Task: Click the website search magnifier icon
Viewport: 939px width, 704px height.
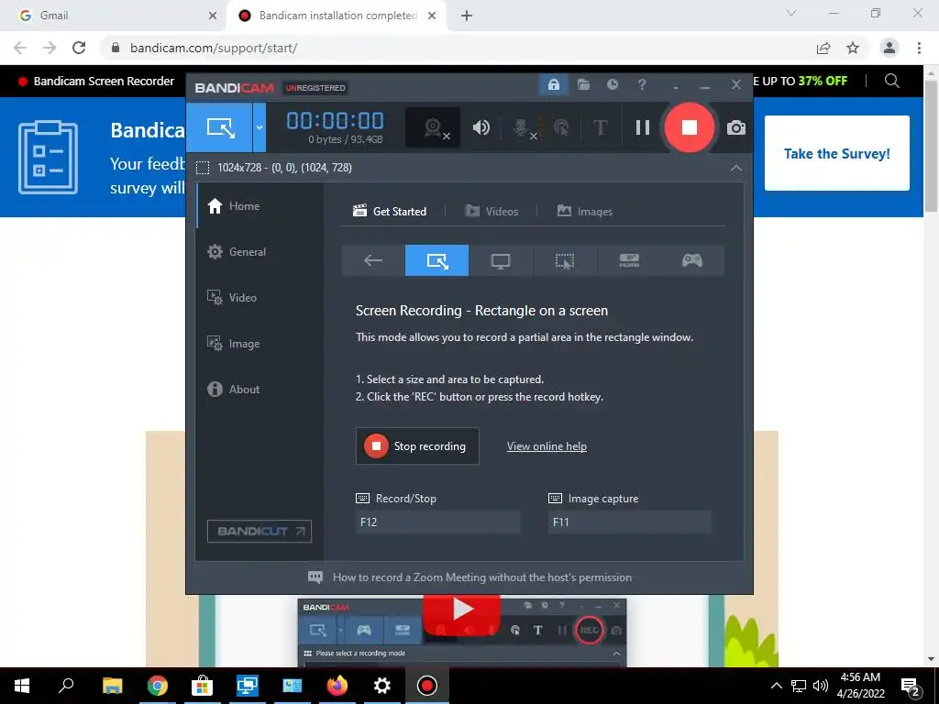Action: pyautogui.click(x=891, y=81)
